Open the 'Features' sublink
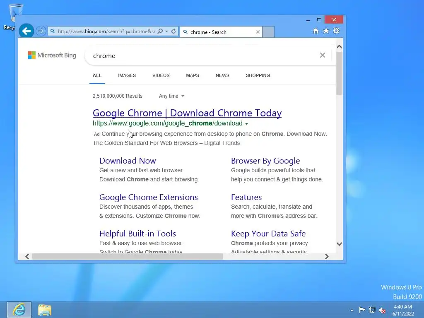424x318 pixels. coord(246,197)
